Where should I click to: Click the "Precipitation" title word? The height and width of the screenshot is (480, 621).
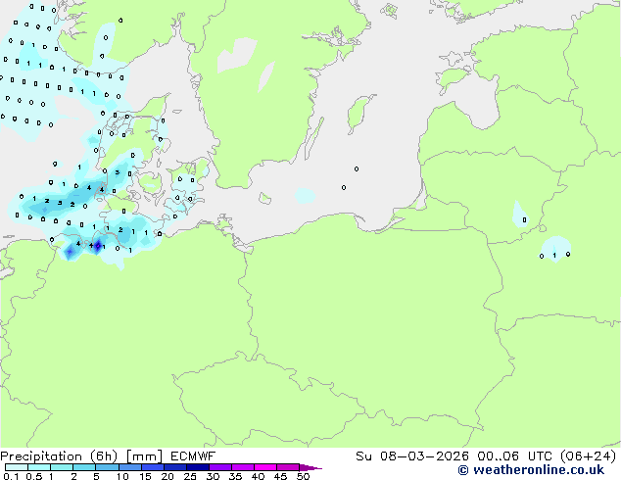41,456
